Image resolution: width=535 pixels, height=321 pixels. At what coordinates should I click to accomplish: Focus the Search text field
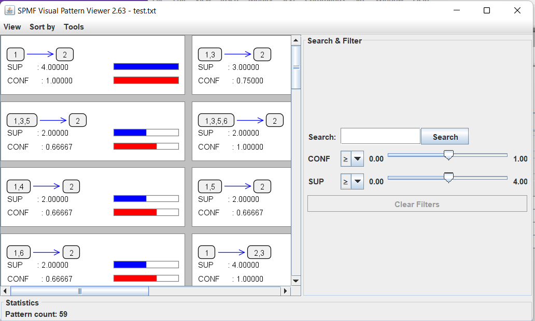click(380, 137)
